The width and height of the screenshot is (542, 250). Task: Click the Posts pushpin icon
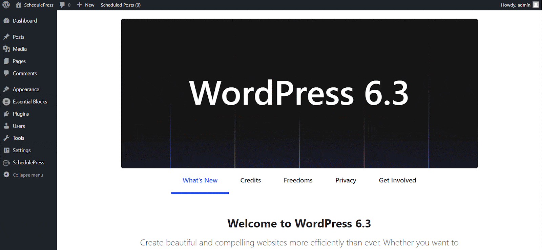click(6, 37)
